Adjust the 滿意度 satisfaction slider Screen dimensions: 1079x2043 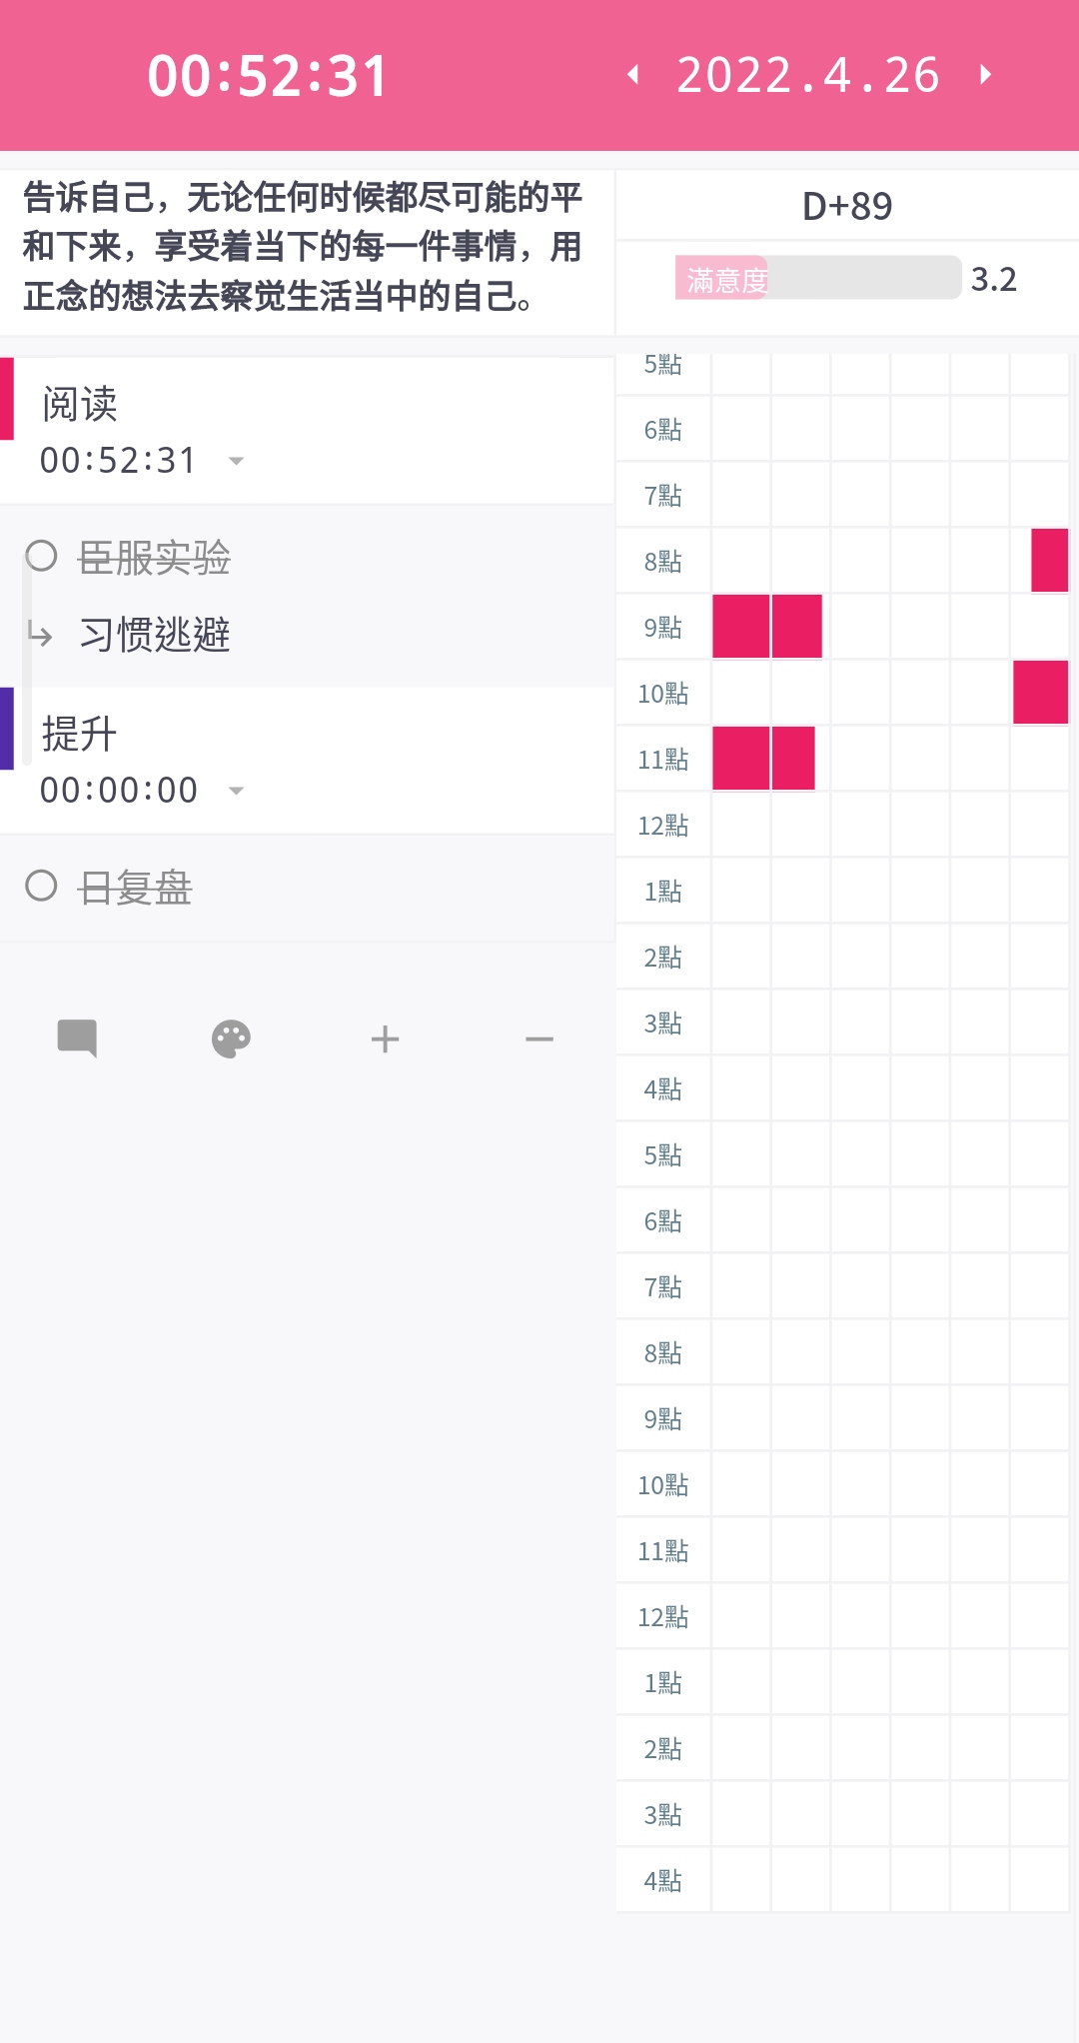818,278
